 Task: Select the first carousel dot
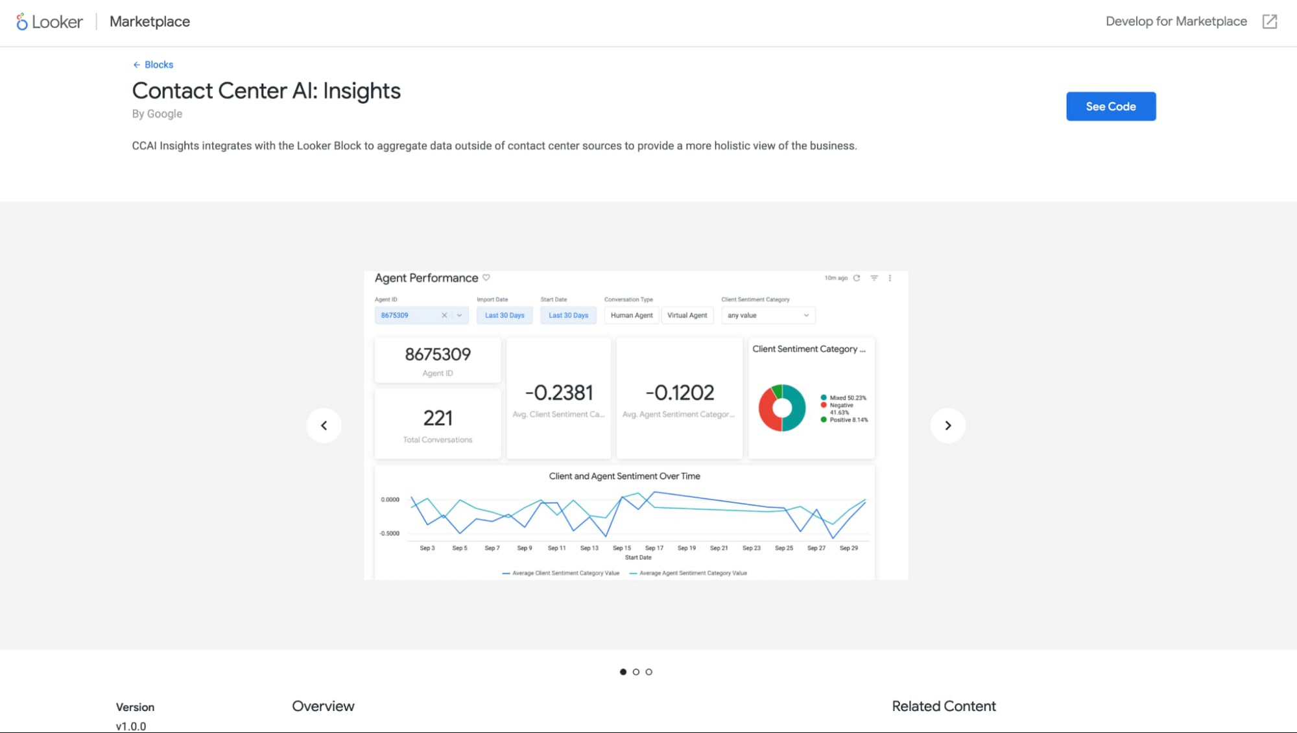(623, 672)
